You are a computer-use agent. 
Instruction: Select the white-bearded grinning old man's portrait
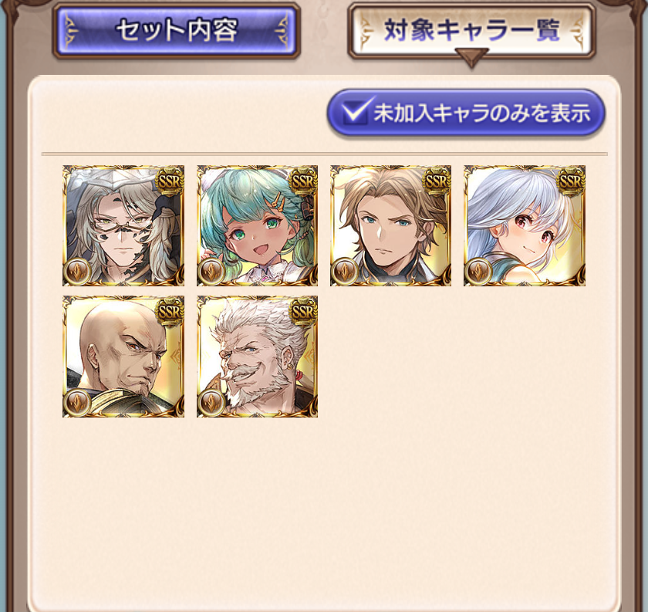pyautogui.click(x=257, y=357)
